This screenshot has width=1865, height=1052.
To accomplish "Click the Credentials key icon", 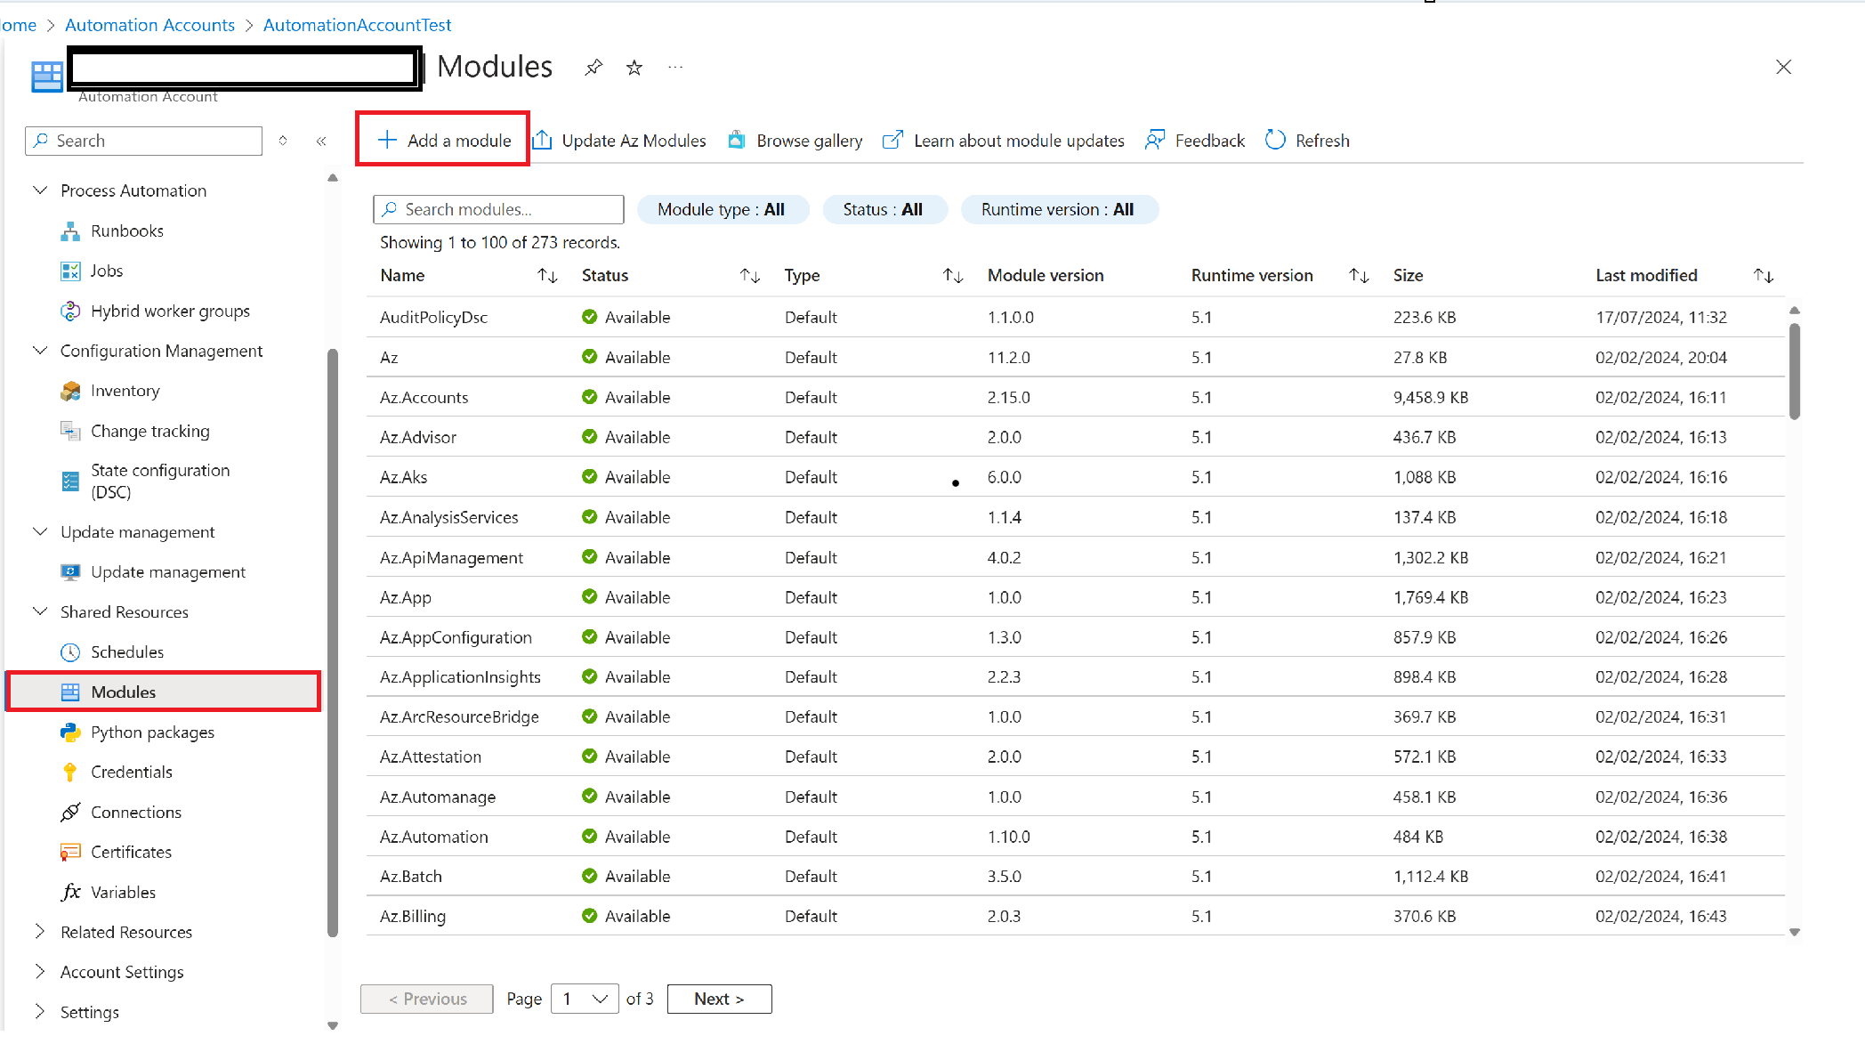I will pos(70,772).
